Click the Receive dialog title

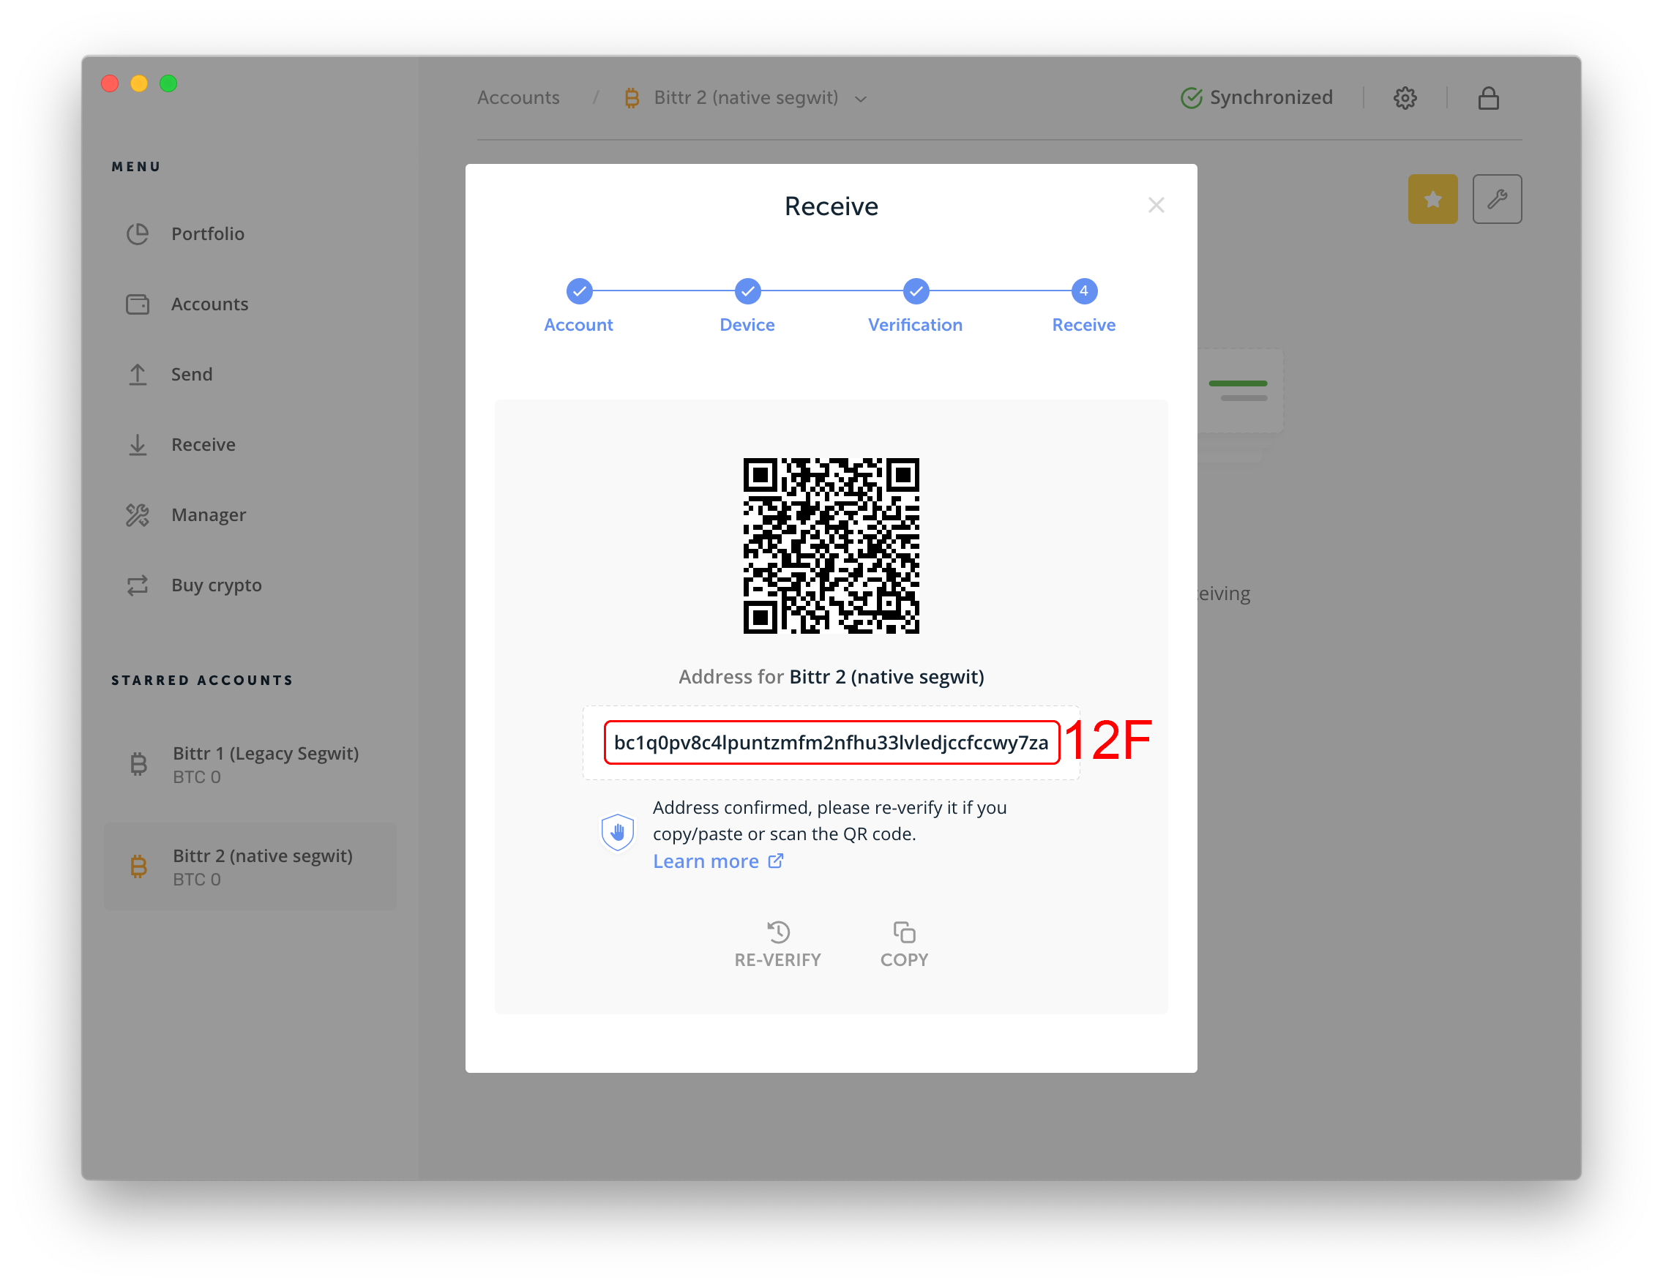pyautogui.click(x=831, y=206)
